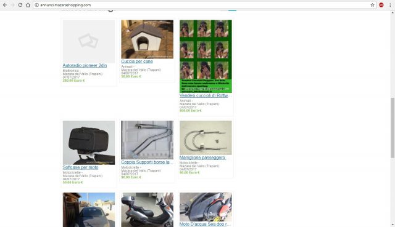Open the Softcase per moto link
This screenshot has height=227, width=395.
(80, 167)
